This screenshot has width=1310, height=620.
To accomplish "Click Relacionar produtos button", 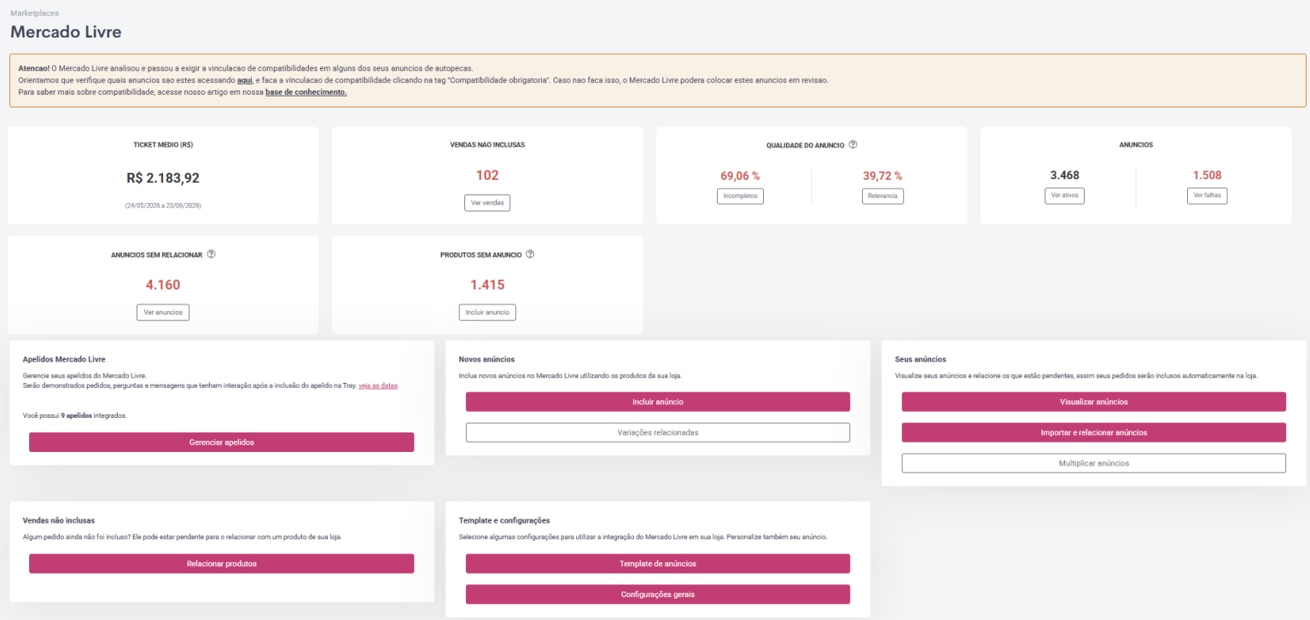I will pyautogui.click(x=221, y=564).
